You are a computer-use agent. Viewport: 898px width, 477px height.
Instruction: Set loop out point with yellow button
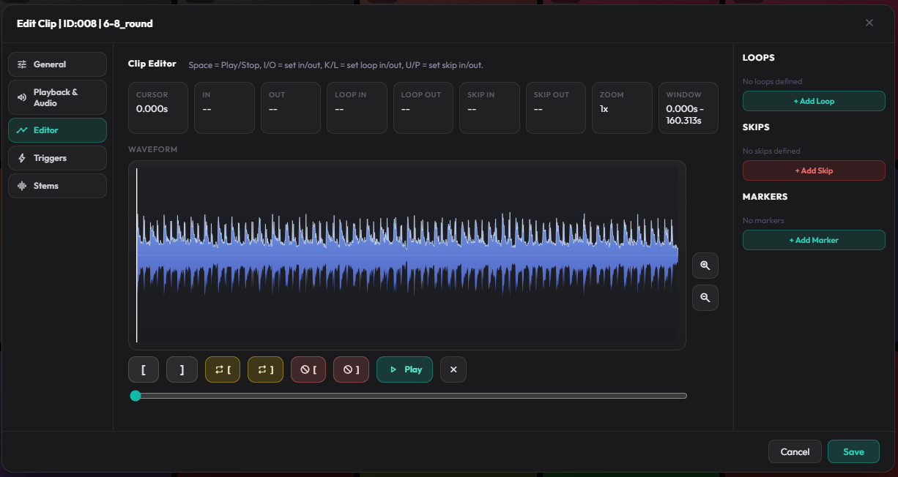(x=265, y=369)
